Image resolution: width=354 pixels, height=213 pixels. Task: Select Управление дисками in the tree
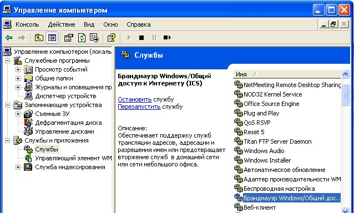[64, 131]
